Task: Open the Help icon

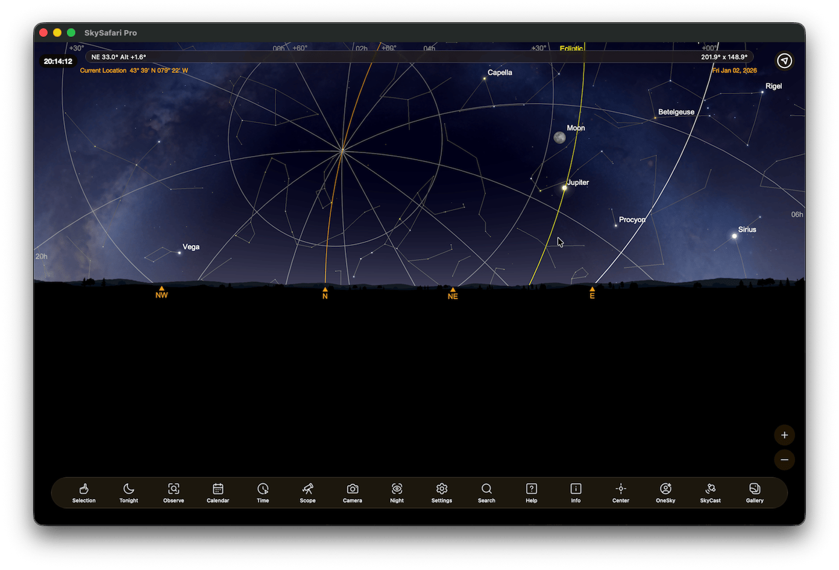Action: 532,492
